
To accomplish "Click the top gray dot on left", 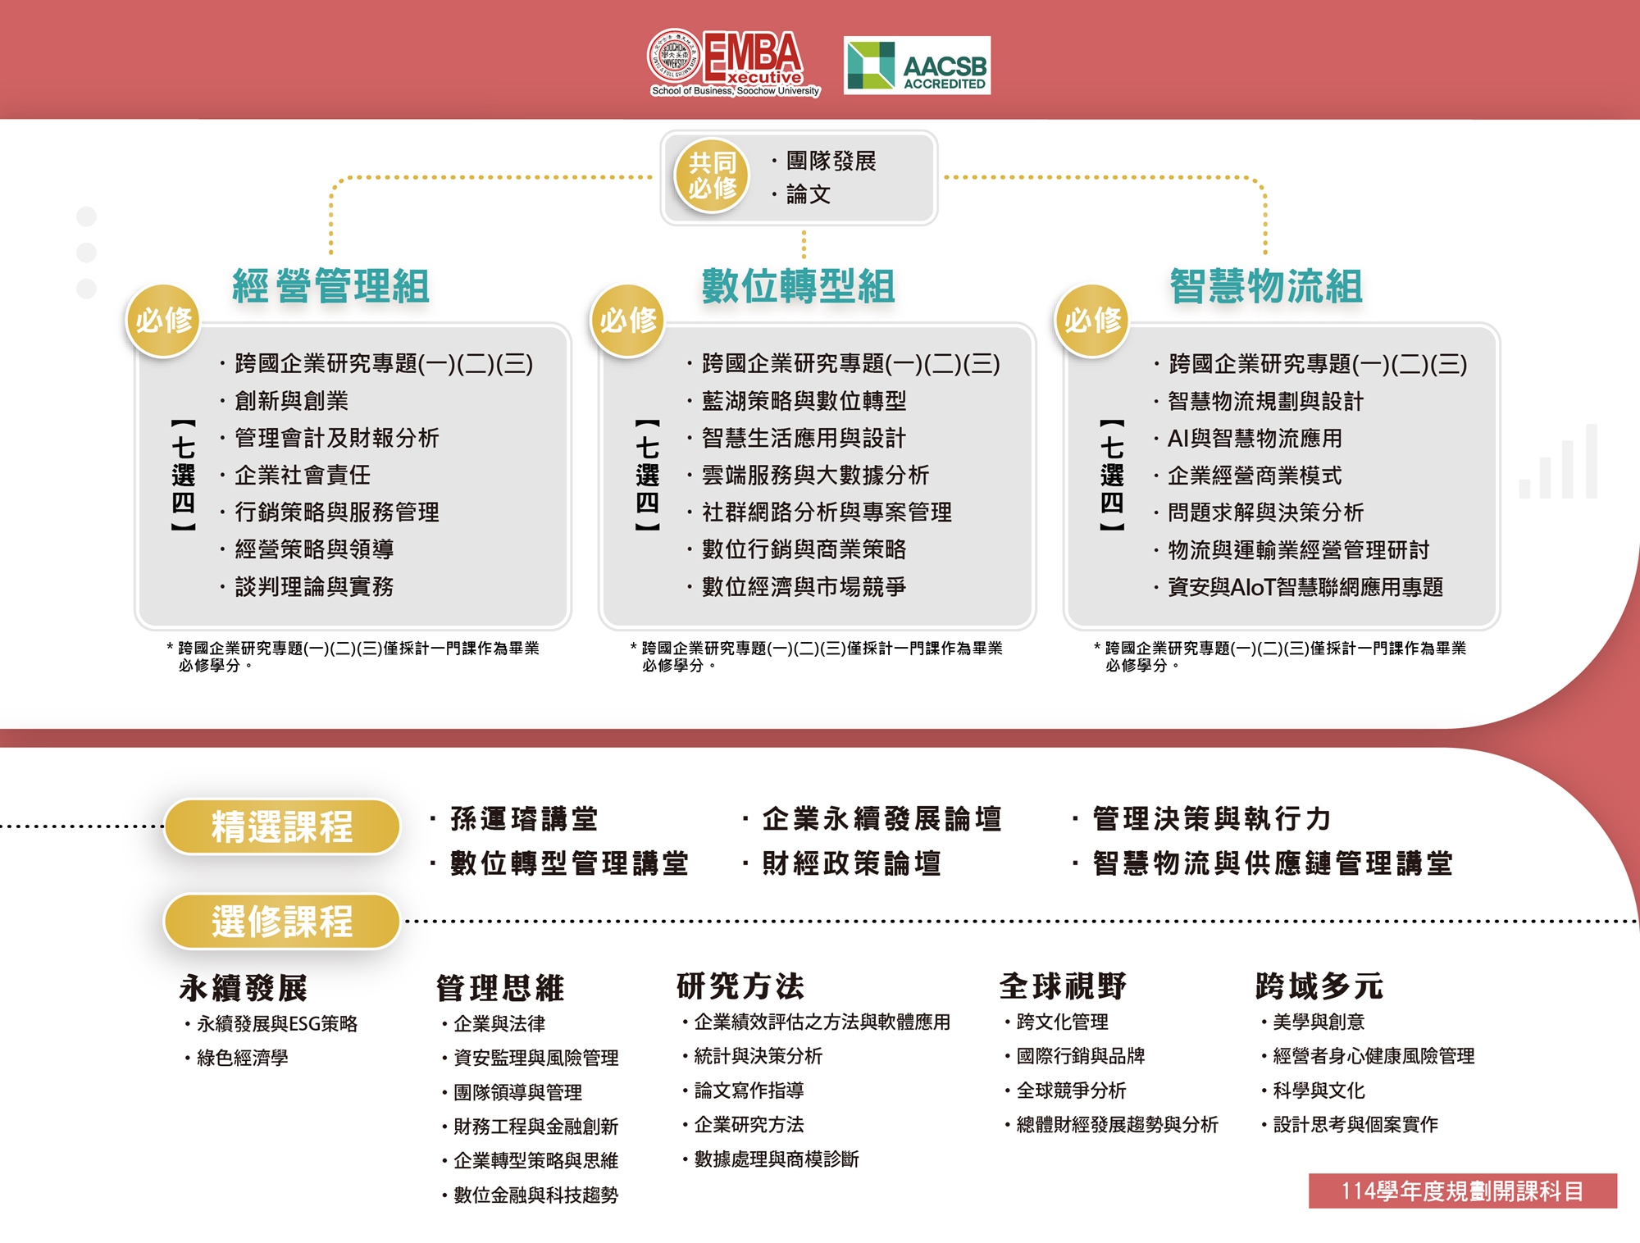I will (x=86, y=216).
